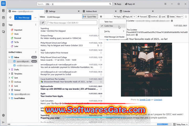Expand the Junk folder
Viewport: 189px width, 126px height.
(9, 86)
